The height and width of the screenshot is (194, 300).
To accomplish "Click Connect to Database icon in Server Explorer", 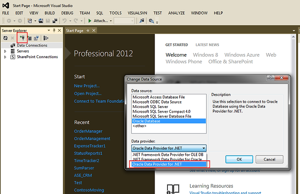I will tap(22, 38).
